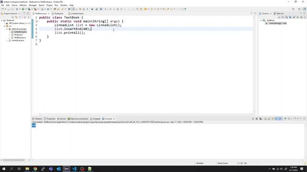Open the External Tools dropdown arrow
The width and height of the screenshot is (307, 172).
point(38,9)
